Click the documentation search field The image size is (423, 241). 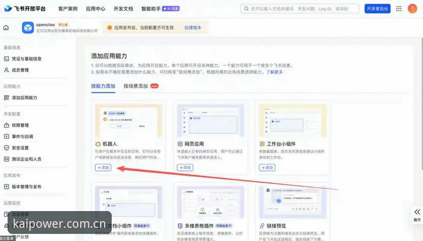pyautogui.click(x=300, y=9)
